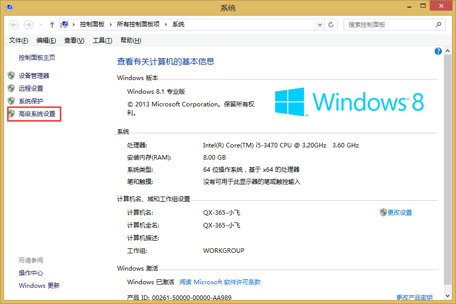Minimize the 系统 window
Viewport: 456px width, 304px height.
pos(409,6)
